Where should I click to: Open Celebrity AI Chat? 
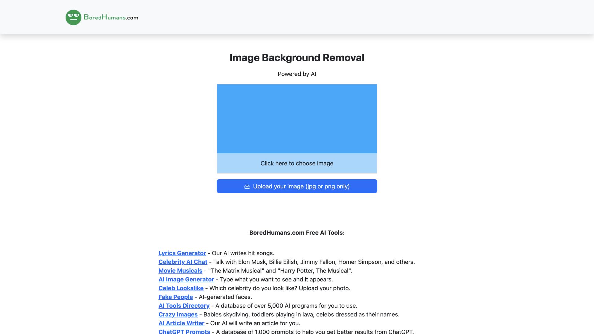click(x=183, y=262)
